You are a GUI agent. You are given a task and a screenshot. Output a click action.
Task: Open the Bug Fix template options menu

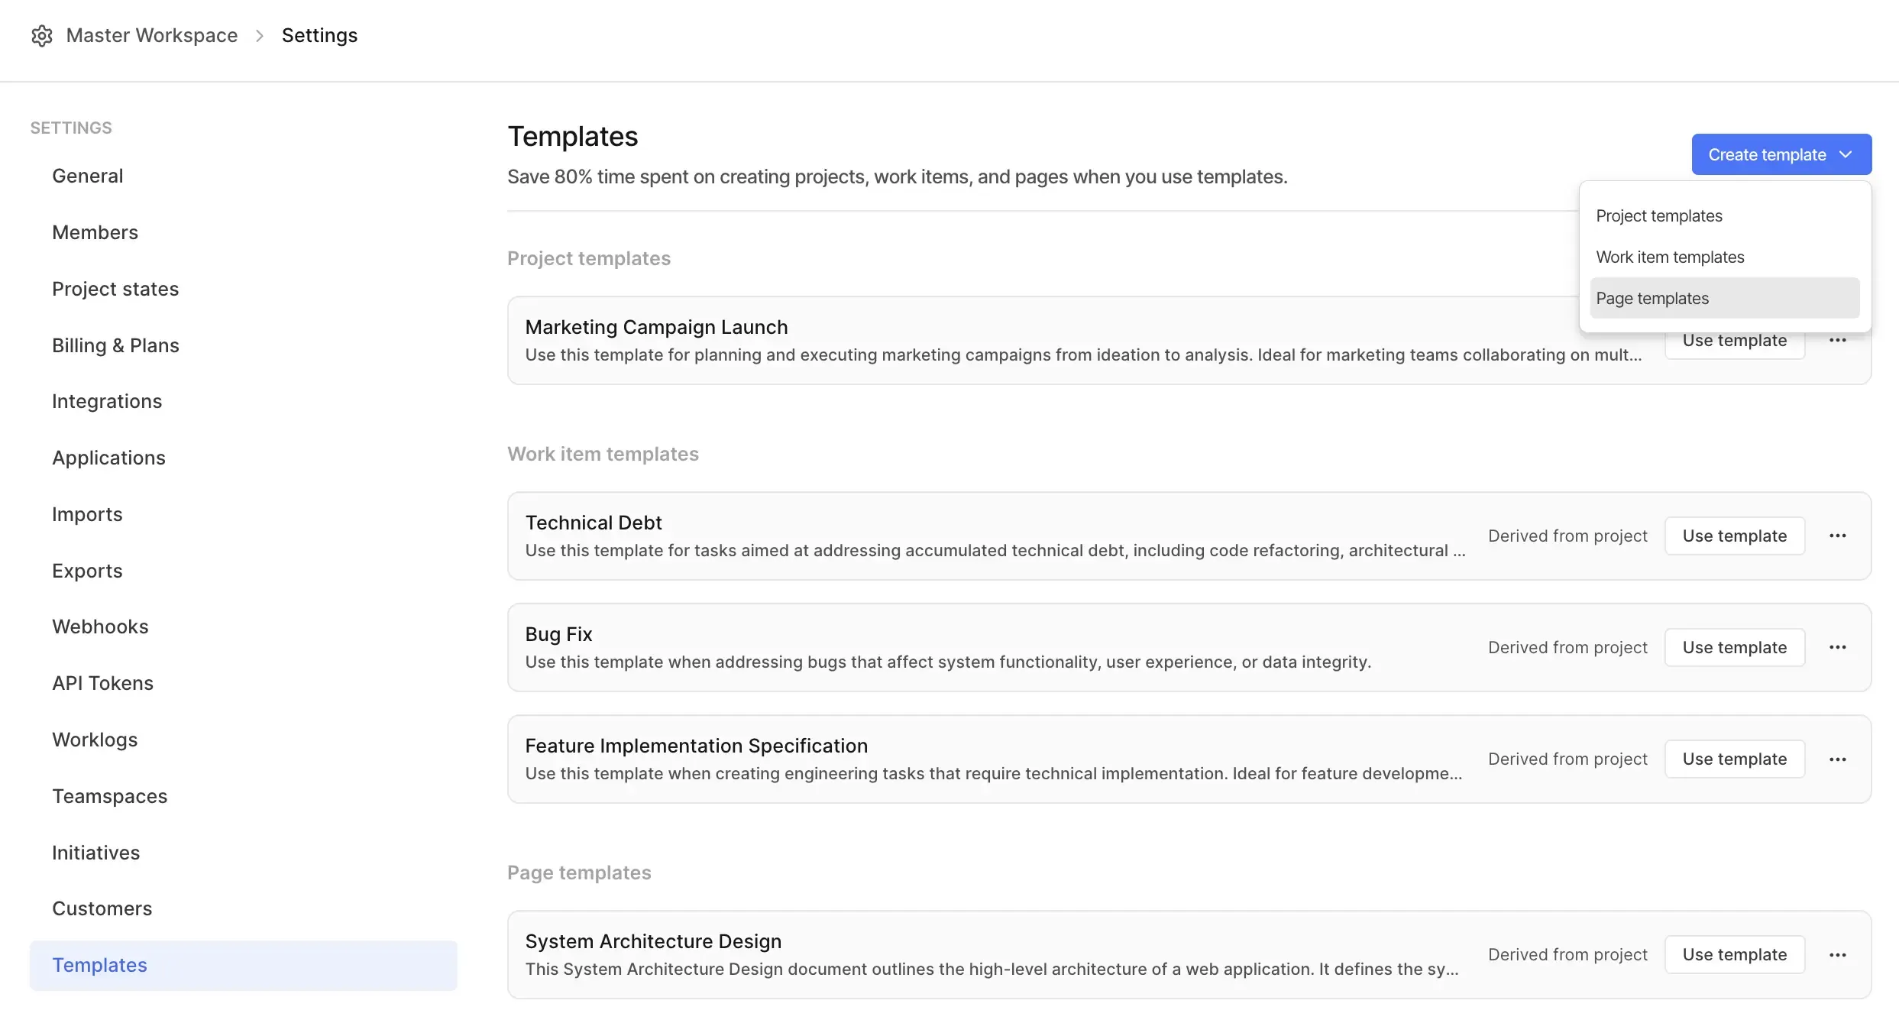pyautogui.click(x=1838, y=647)
